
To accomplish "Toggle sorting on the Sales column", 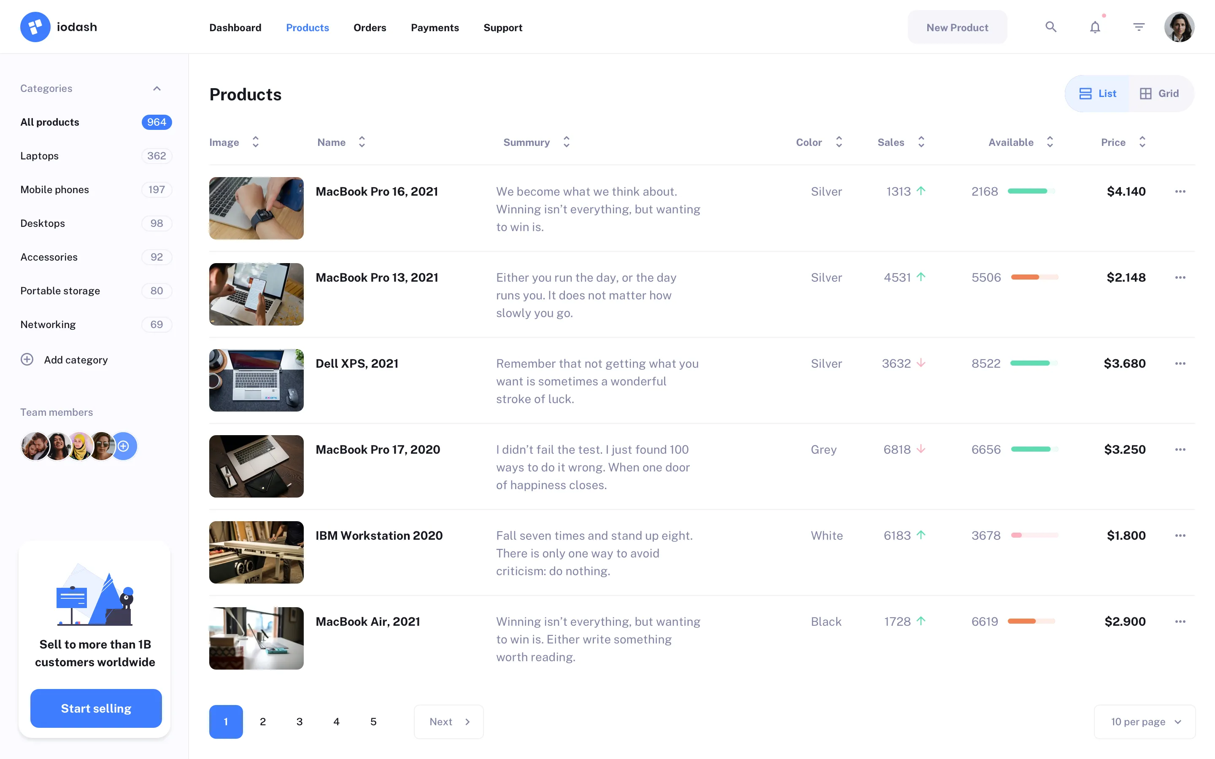I will click(921, 142).
